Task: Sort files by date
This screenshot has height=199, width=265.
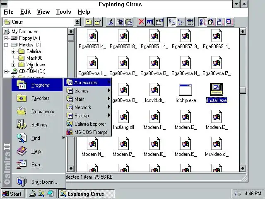Action: point(230,22)
